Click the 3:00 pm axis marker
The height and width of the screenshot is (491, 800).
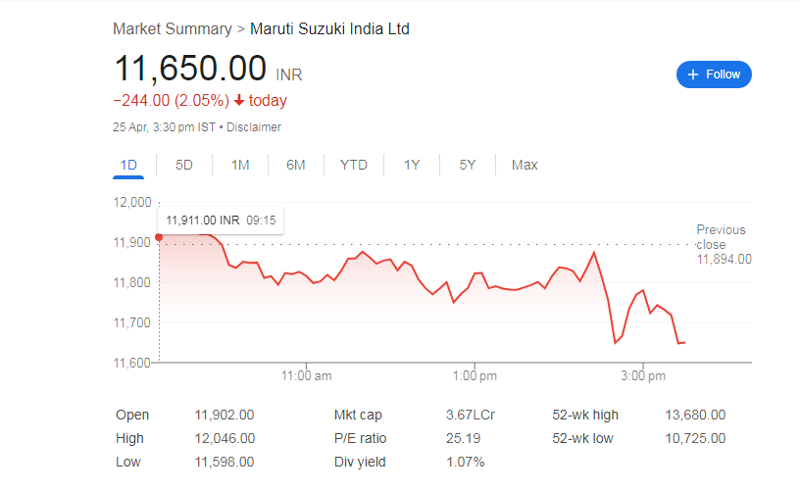tap(643, 375)
